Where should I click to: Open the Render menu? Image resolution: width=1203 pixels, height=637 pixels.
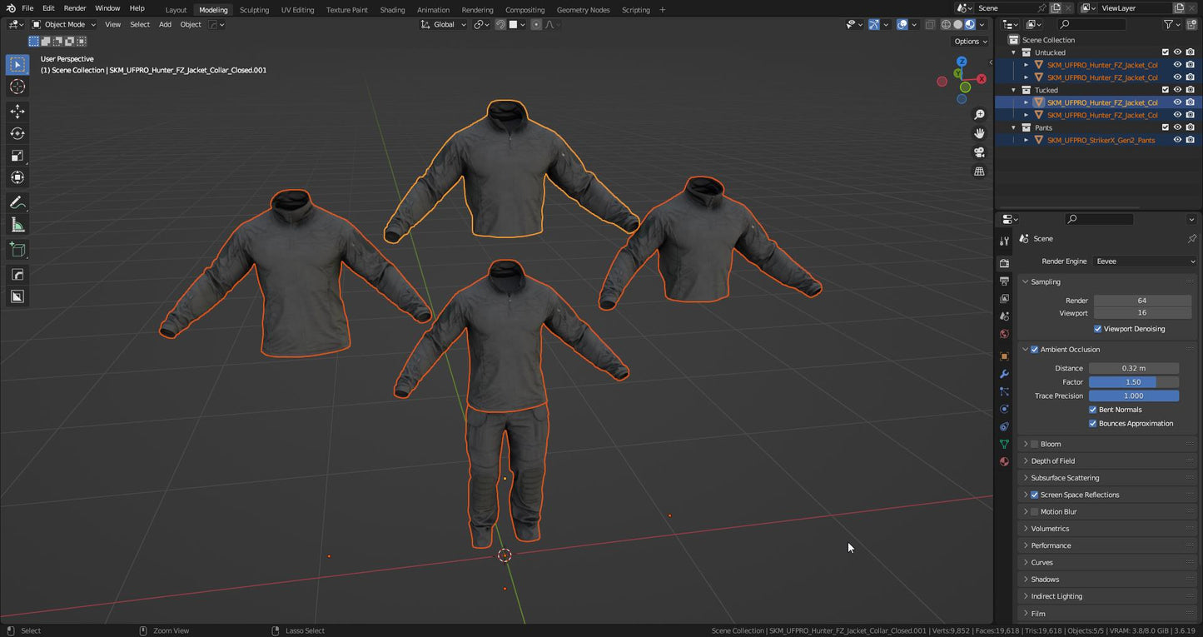pyautogui.click(x=75, y=8)
